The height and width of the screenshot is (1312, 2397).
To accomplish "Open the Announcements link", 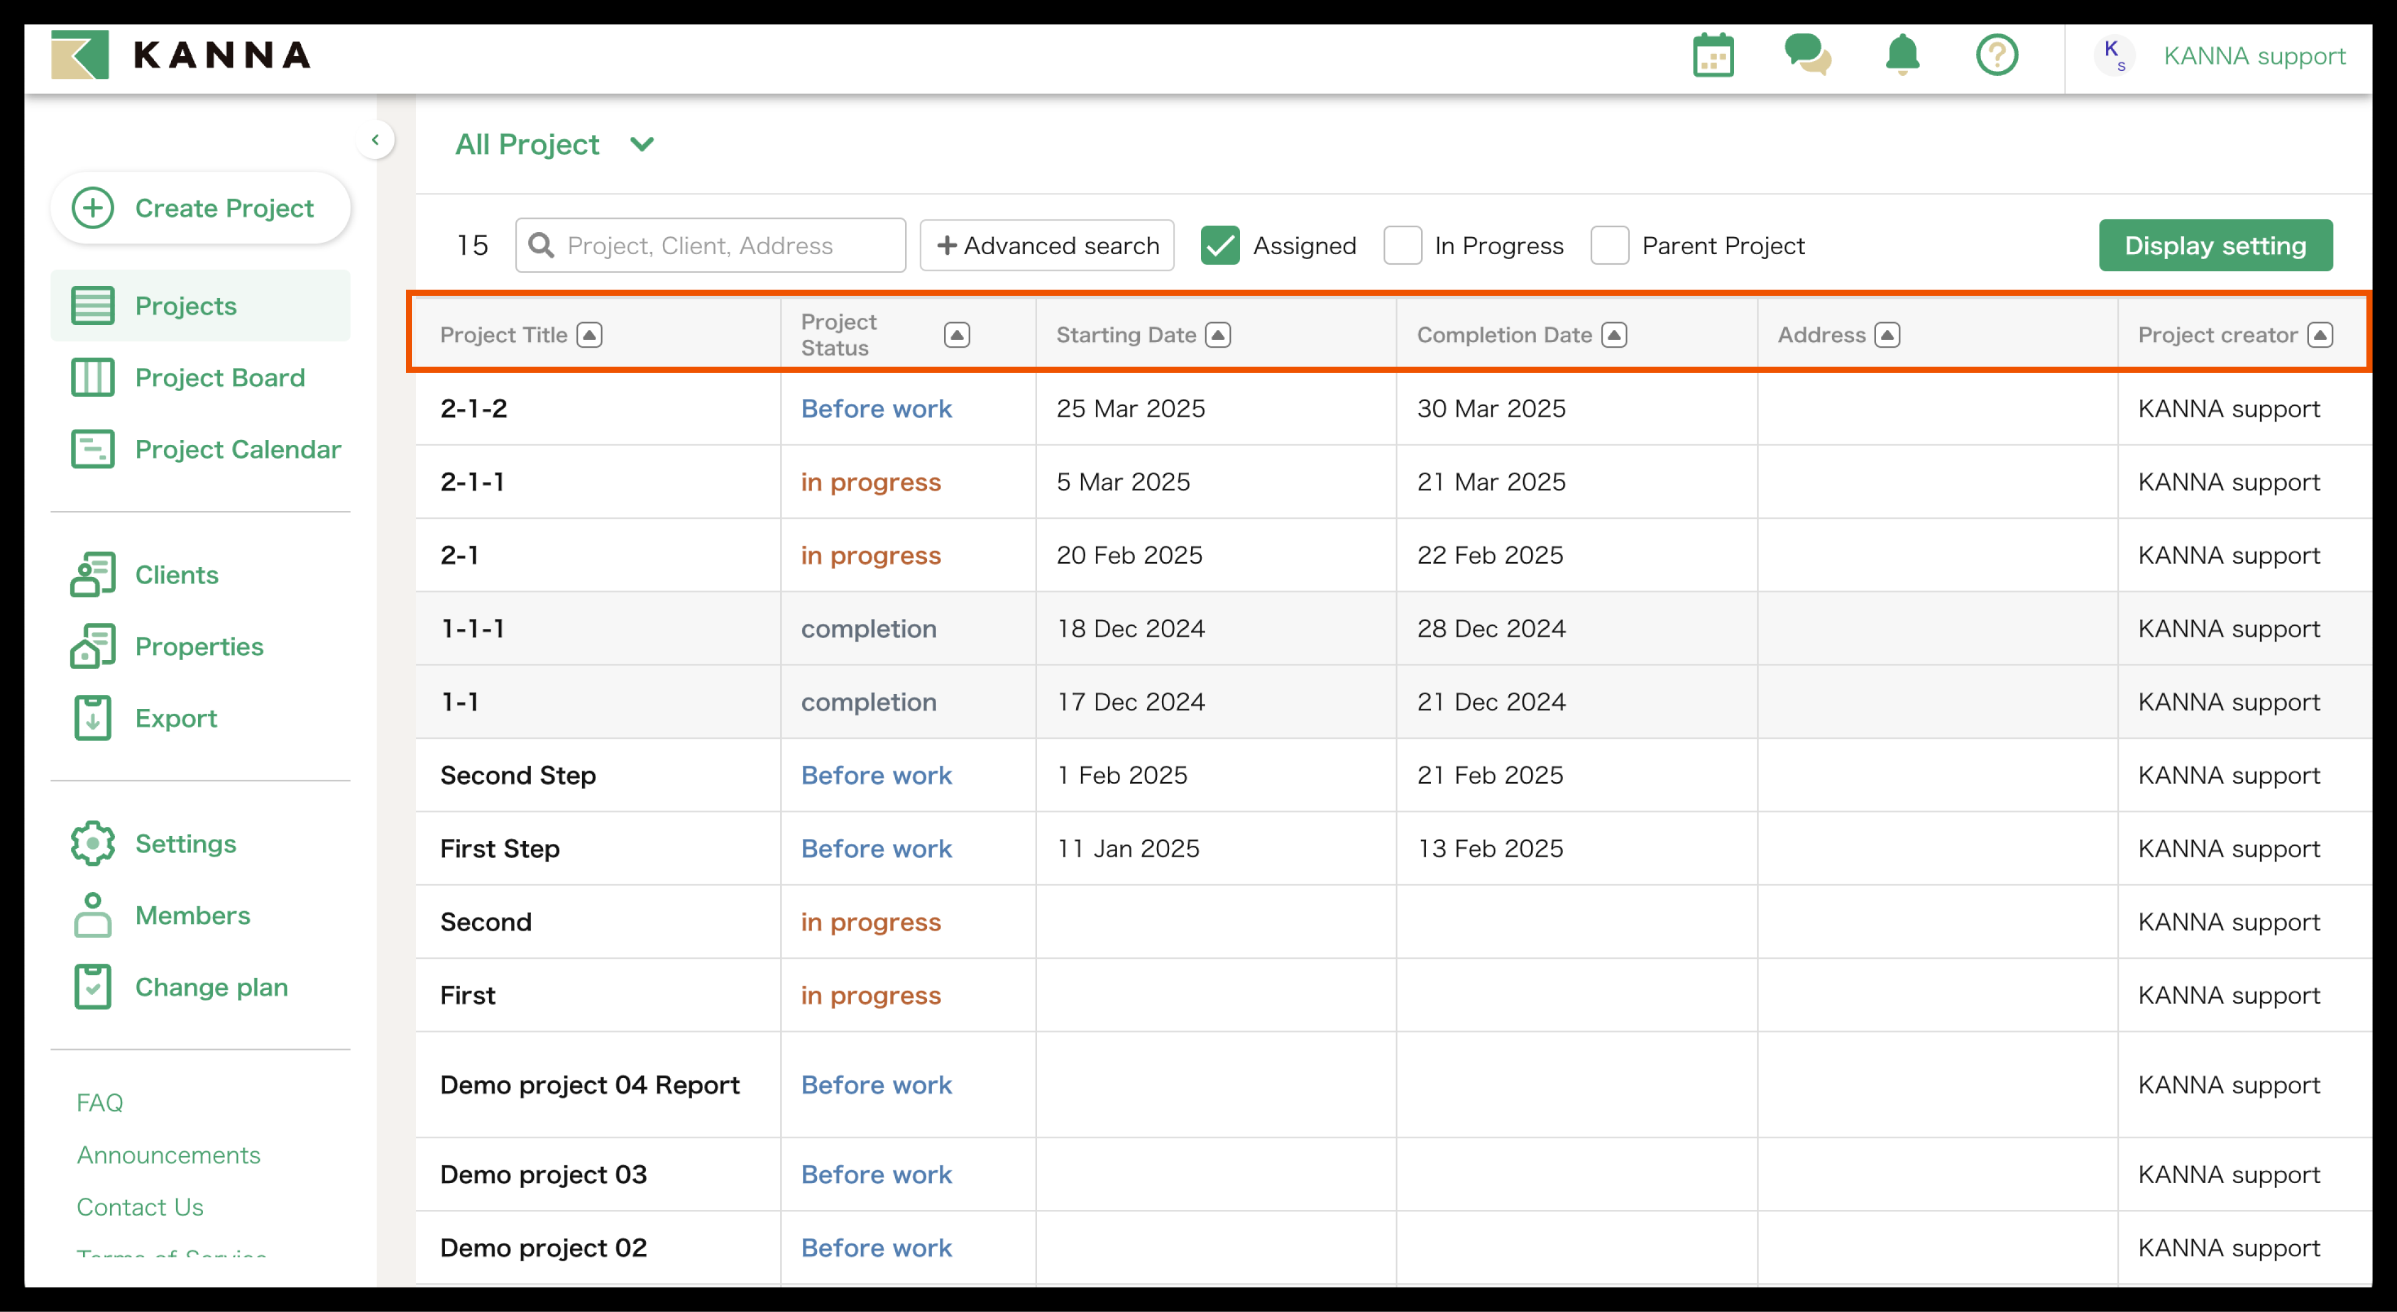I will (x=168, y=1155).
